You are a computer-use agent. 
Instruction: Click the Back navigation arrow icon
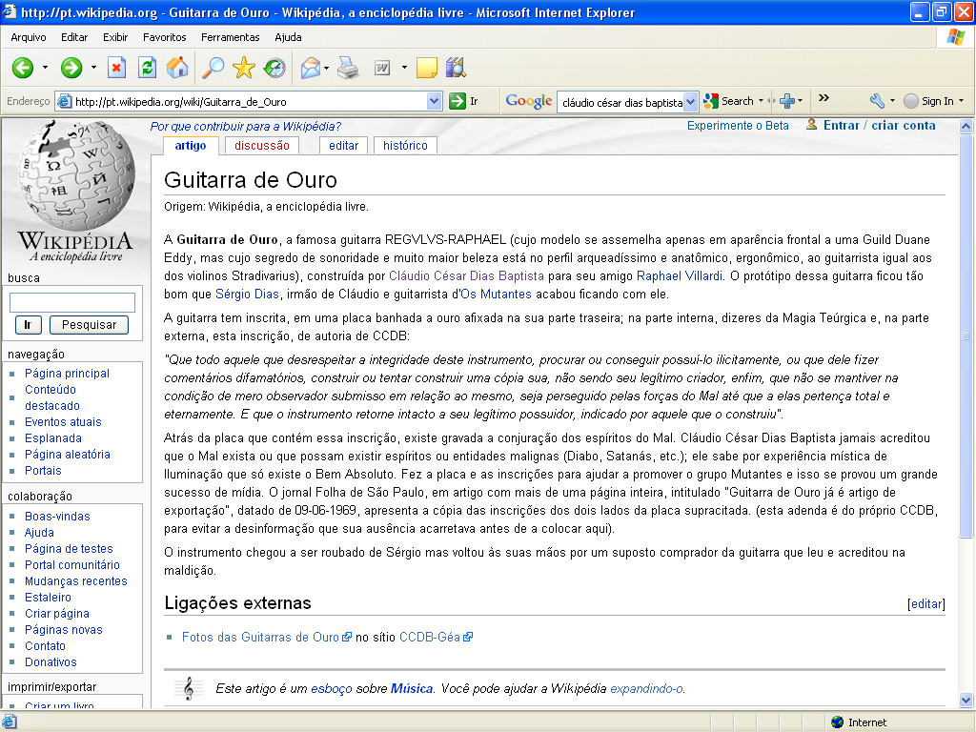[23, 68]
